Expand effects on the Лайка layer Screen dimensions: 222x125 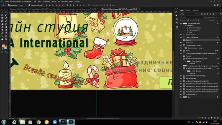(220, 51)
